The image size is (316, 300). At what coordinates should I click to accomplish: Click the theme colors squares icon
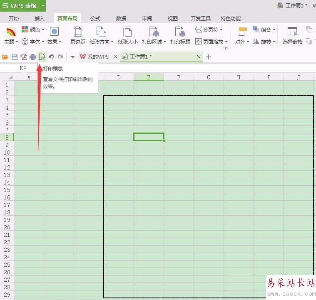coord(25,30)
